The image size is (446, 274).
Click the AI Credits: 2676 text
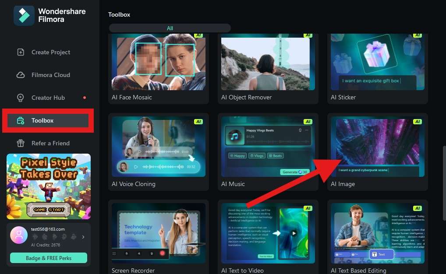pyautogui.click(x=46, y=245)
